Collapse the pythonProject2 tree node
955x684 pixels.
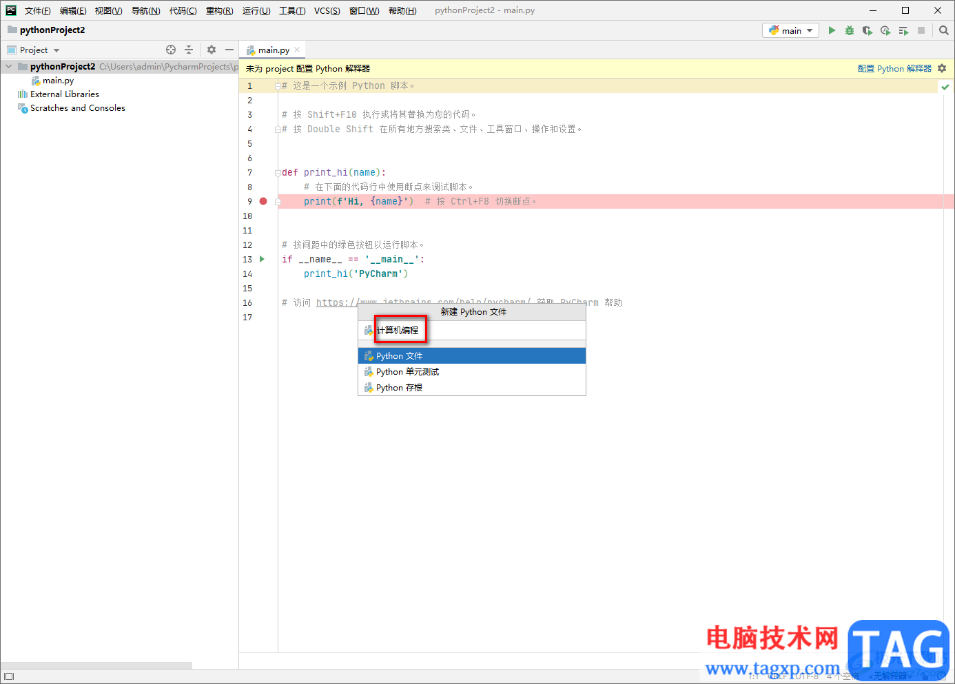point(9,67)
